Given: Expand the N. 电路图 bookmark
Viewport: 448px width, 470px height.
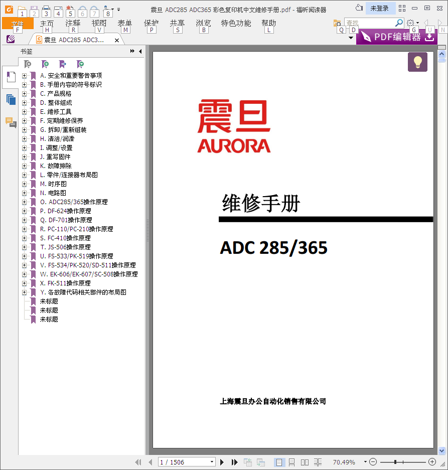Looking at the screenshot, I should coord(24,193).
